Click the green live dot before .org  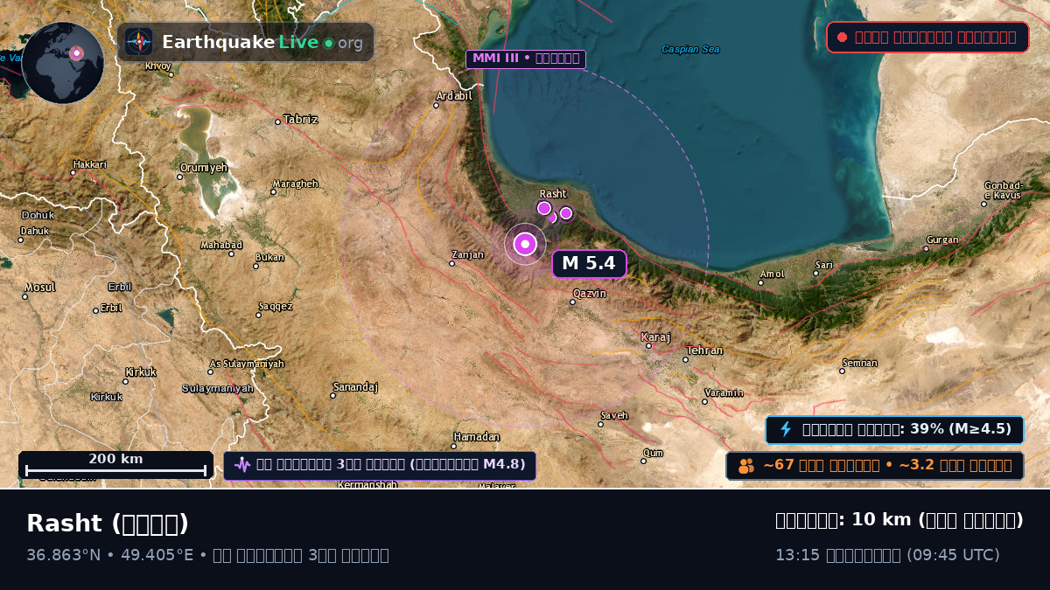tap(328, 43)
